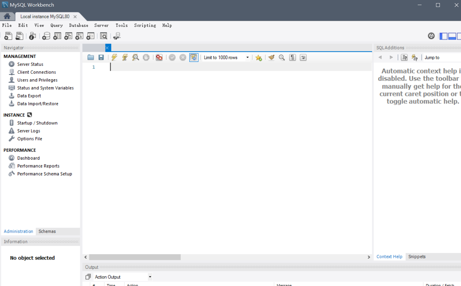This screenshot has height=286, width=461.
Task: Close the current query editor tab
Action: (107, 48)
